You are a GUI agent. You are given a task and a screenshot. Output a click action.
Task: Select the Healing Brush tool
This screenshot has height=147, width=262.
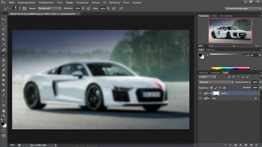(4, 50)
